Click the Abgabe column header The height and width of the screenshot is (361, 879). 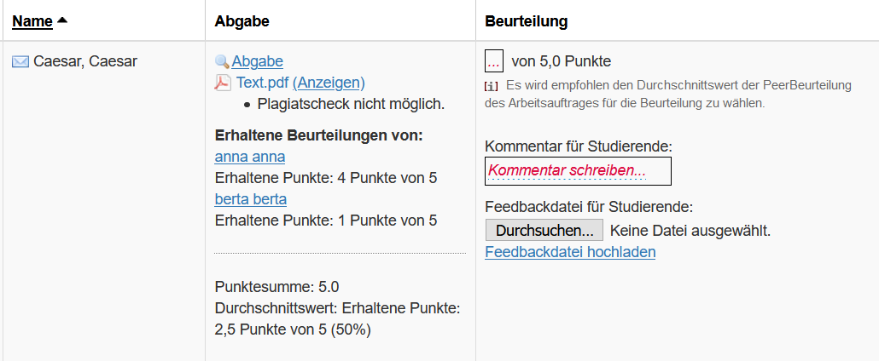coord(242,21)
